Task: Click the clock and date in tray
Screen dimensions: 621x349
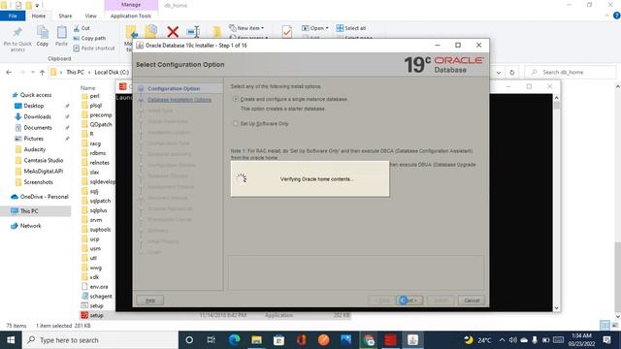Action: click(581, 340)
